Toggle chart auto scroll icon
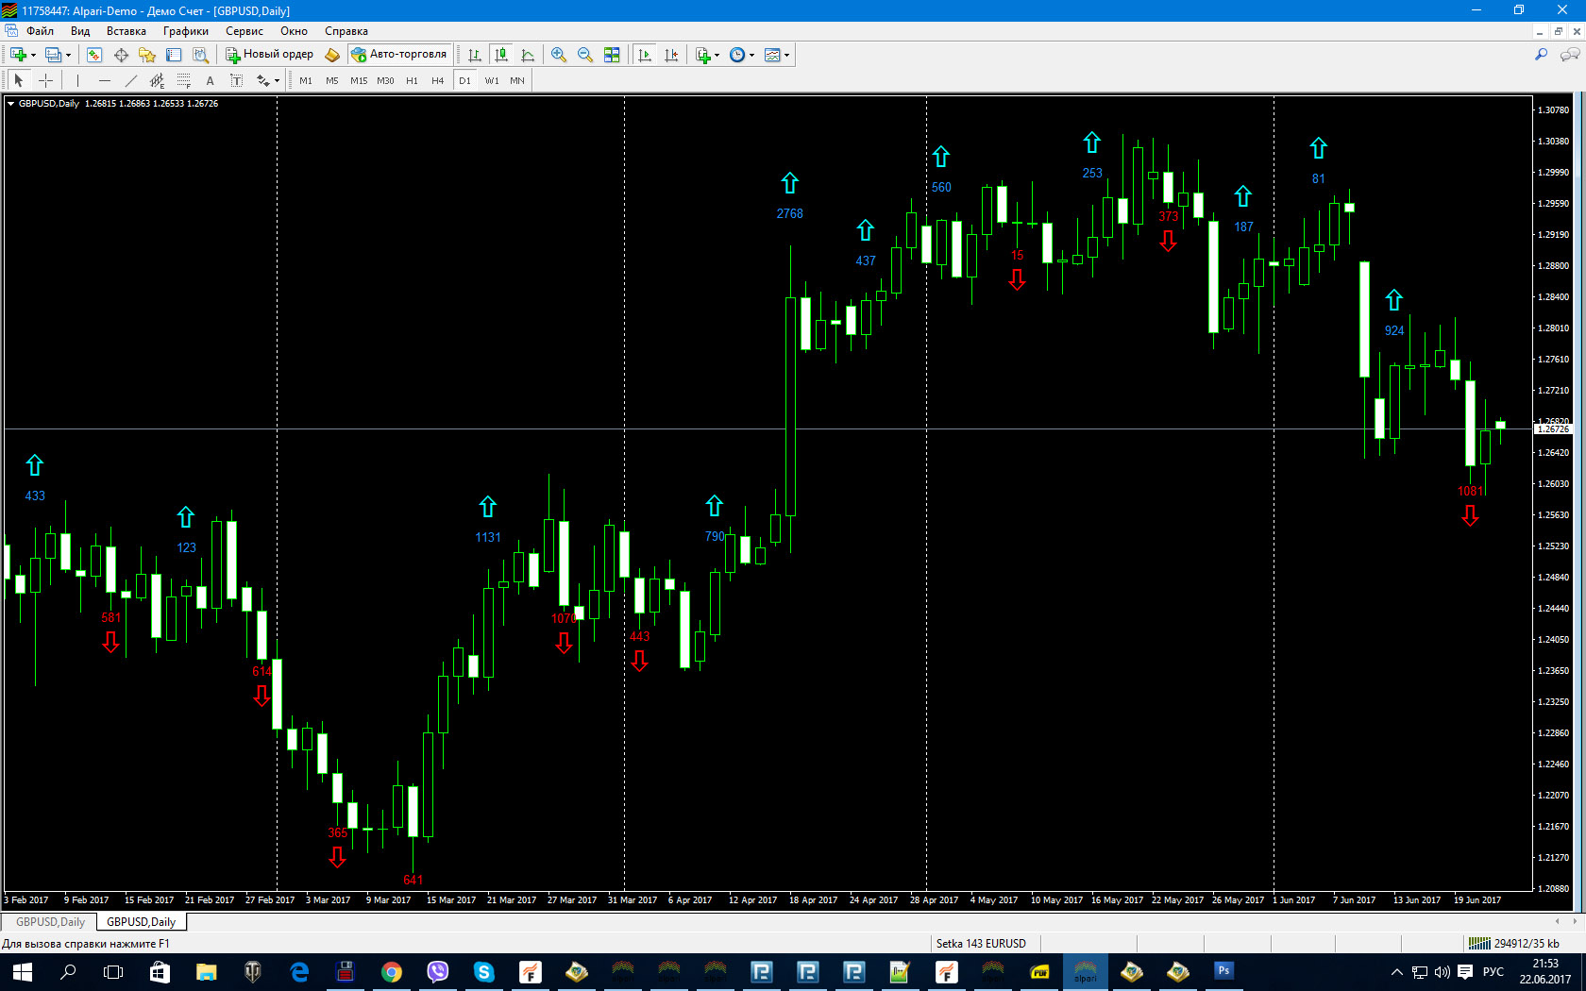The width and height of the screenshot is (1586, 991). [645, 55]
